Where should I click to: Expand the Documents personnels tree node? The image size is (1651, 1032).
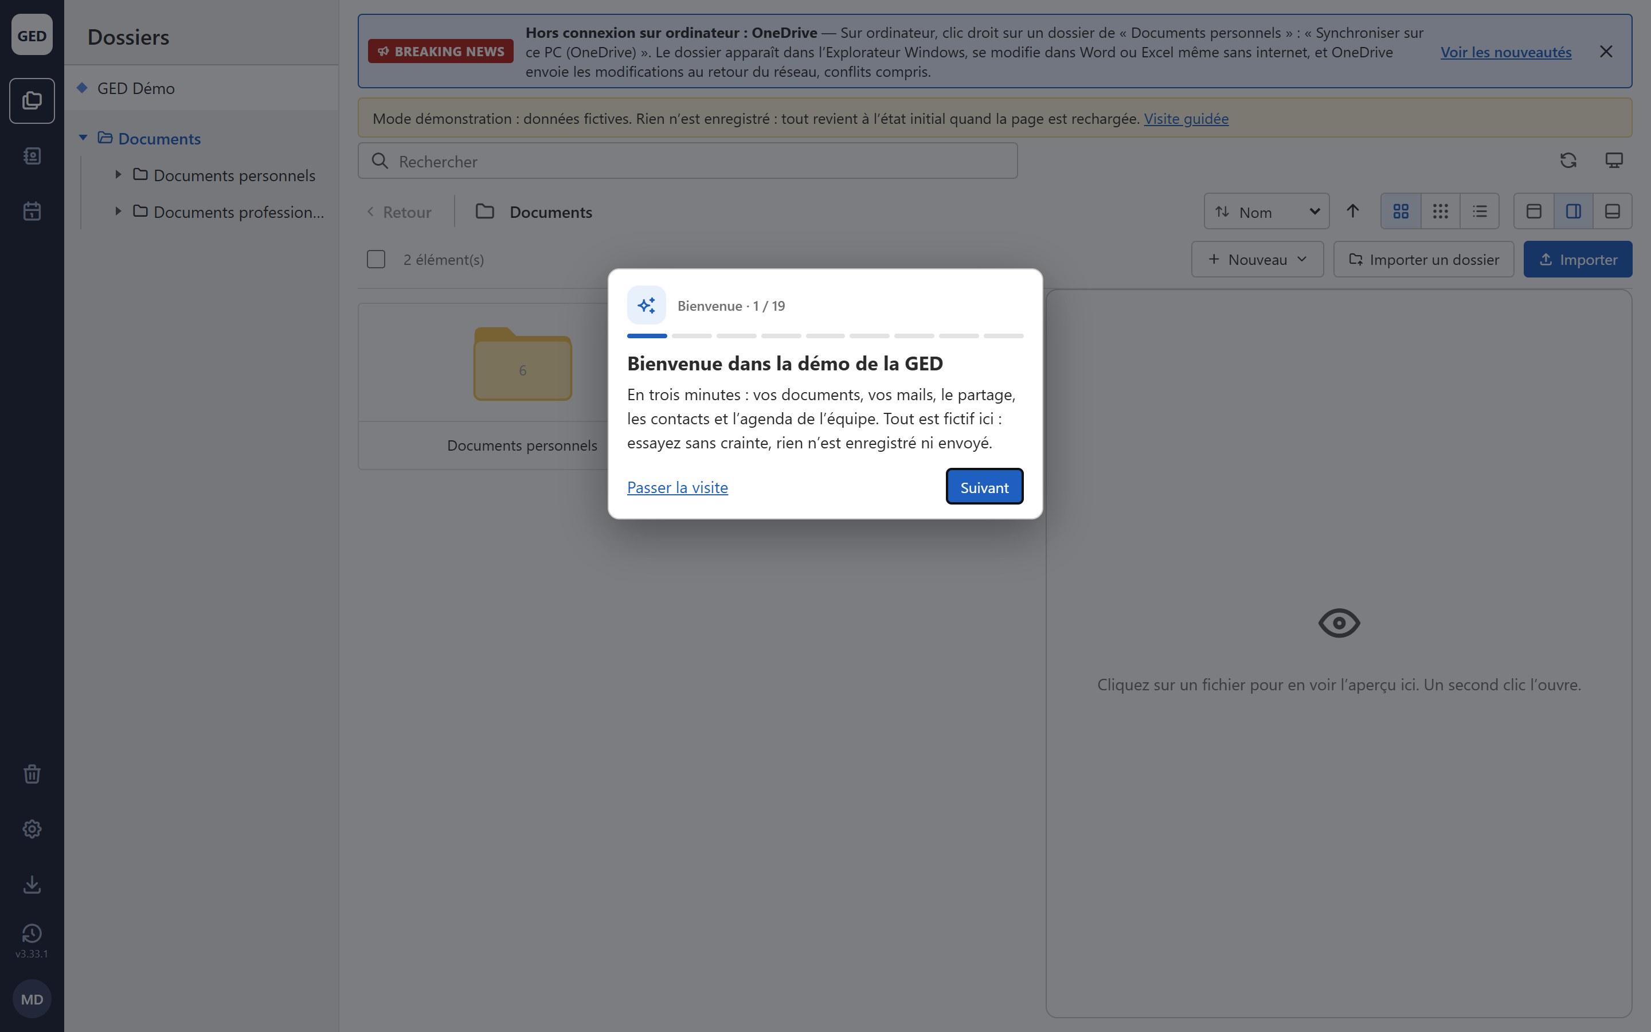[x=118, y=175]
